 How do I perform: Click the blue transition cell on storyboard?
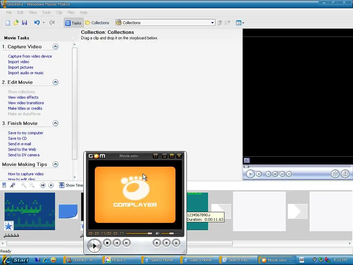[68, 212]
